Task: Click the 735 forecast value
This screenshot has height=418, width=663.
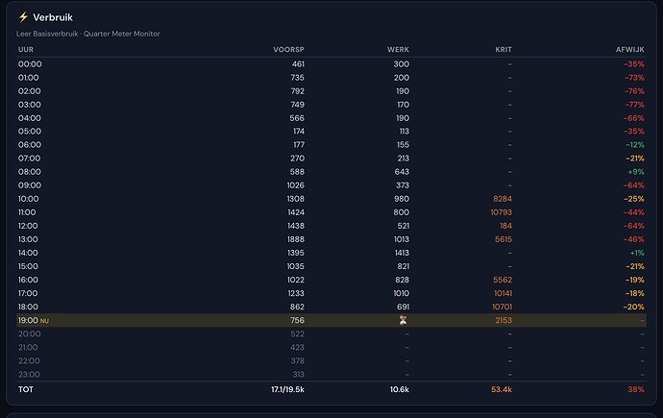Action: pos(297,78)
